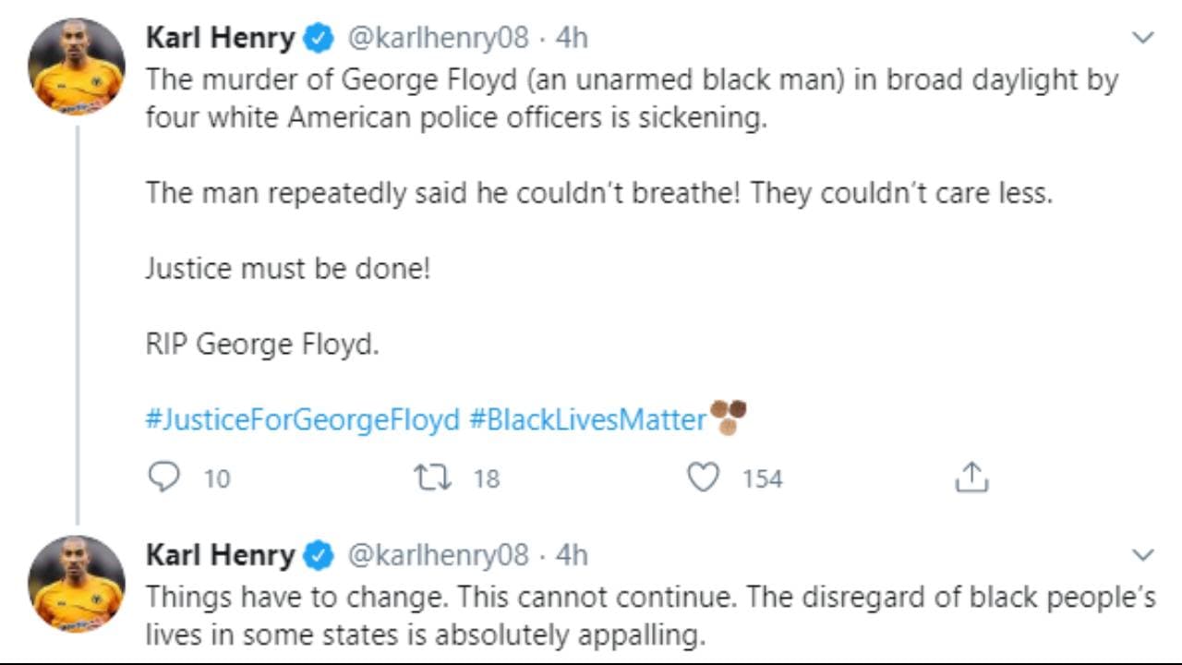
Task: Open the first tweet's chevron options menu
Action: 1143,38
